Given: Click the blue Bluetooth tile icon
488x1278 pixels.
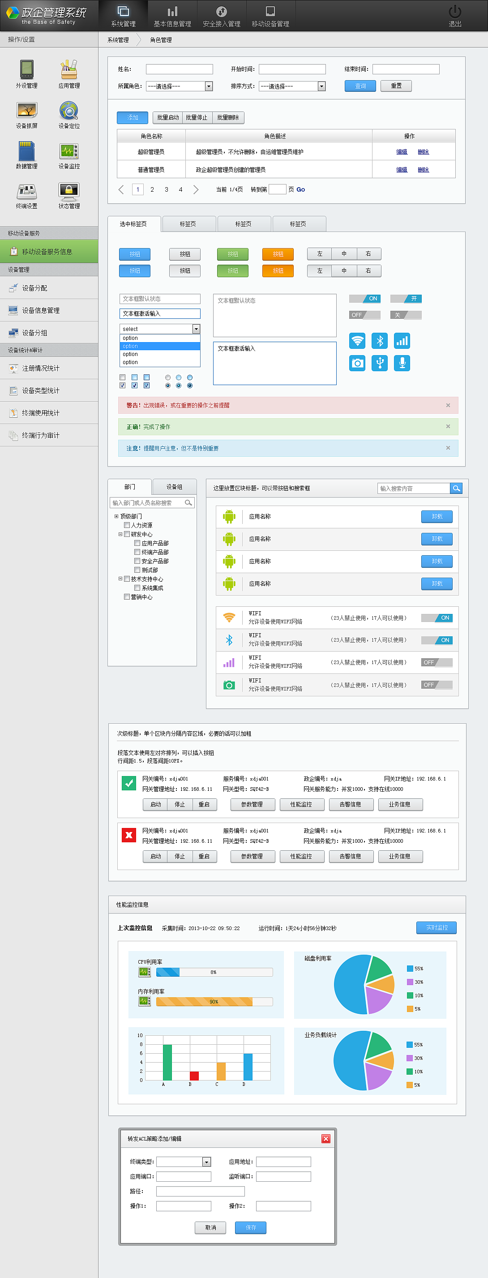Looking at the screenshot, I should [x=380, y=341].
